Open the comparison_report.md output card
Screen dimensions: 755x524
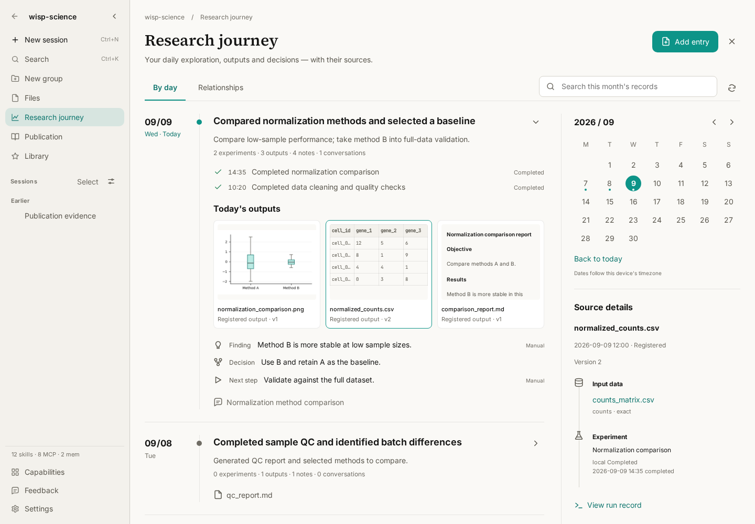pyautogui.click(x=491, y=274)
